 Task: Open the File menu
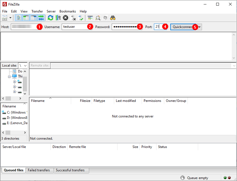[5, 11]
